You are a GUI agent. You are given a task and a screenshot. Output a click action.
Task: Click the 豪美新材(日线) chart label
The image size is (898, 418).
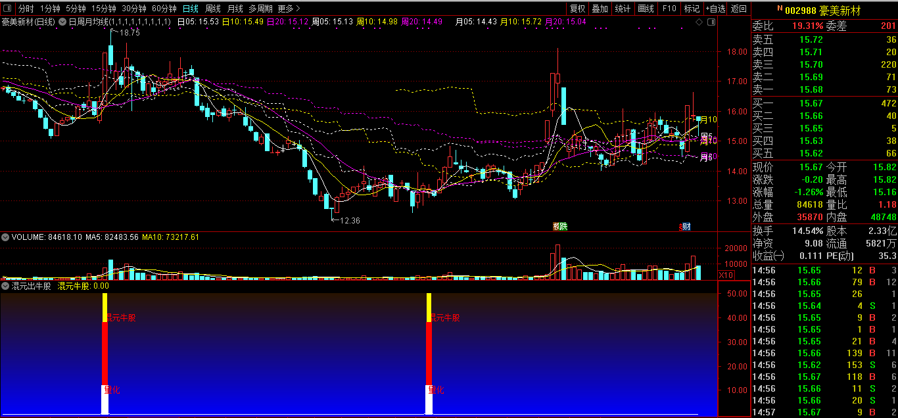pyautogui.click(x=28, y=22)
